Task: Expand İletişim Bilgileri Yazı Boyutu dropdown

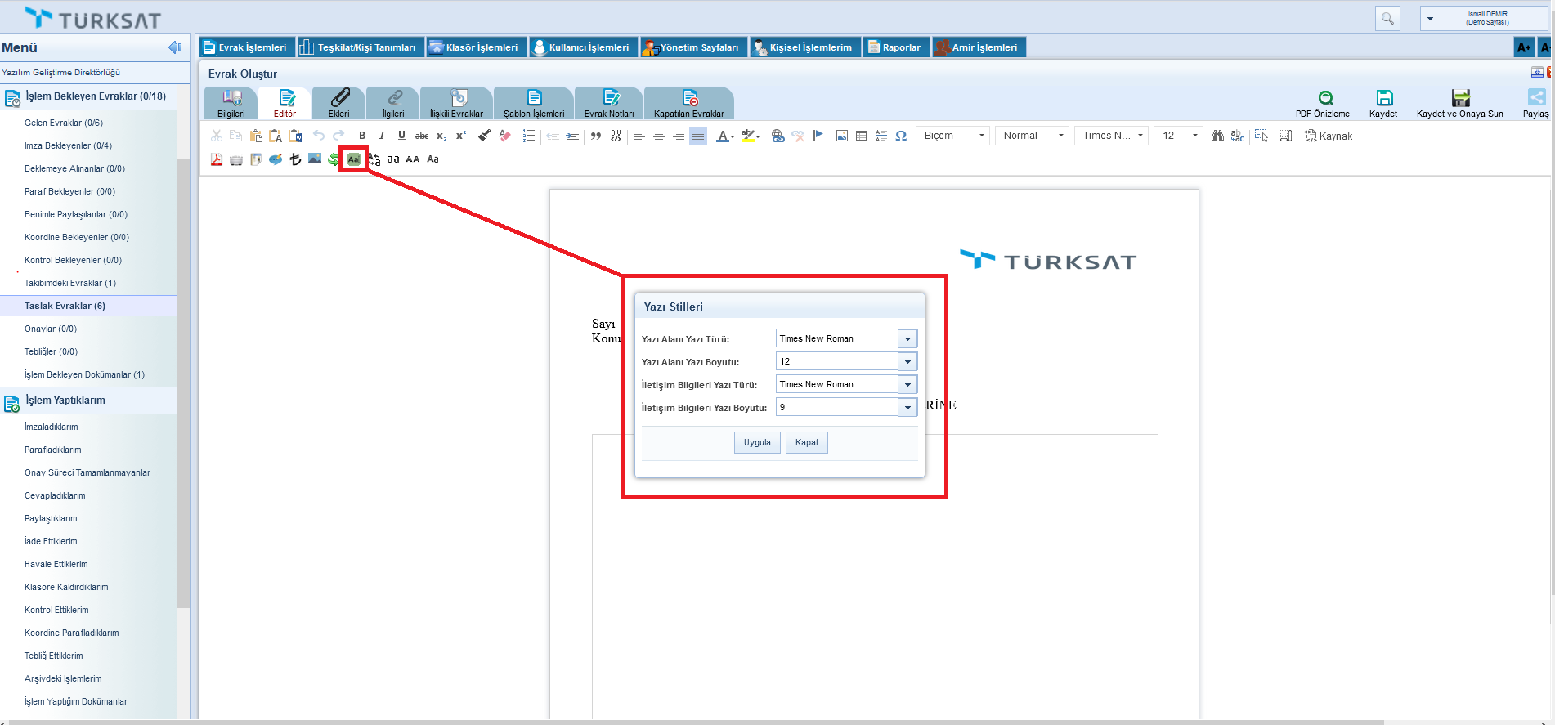Action: [x=907, y=407]
